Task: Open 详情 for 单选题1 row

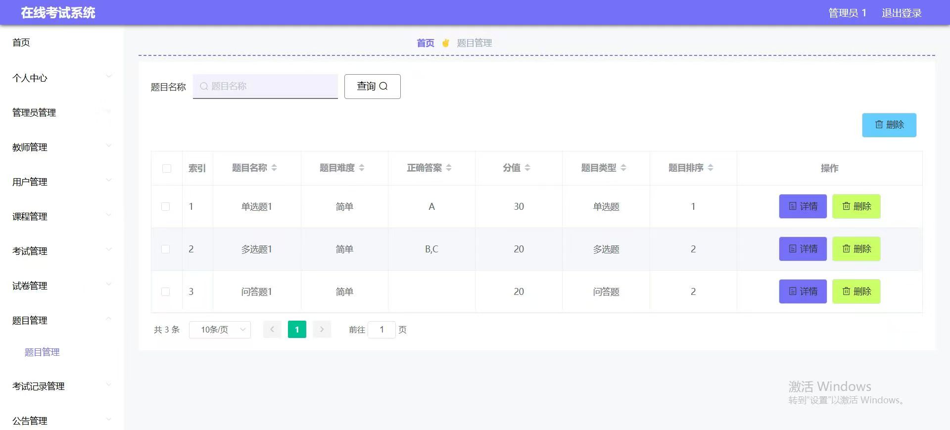Action: 803,206
